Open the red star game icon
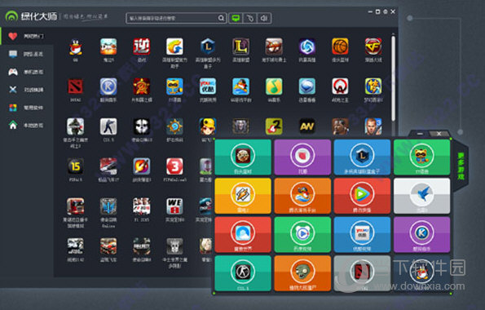This screenshot has width=485, height=310. (x=142, y=86)
